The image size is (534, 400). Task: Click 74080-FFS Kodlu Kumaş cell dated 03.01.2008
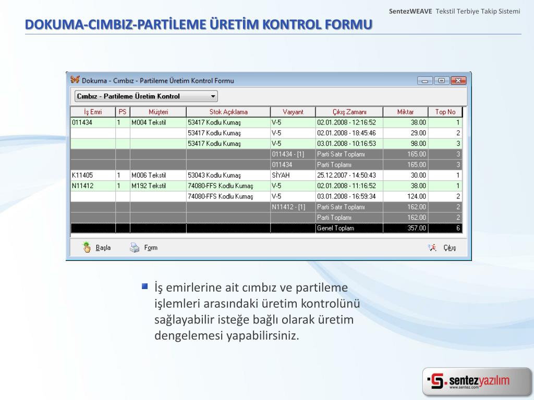[228, 196]
